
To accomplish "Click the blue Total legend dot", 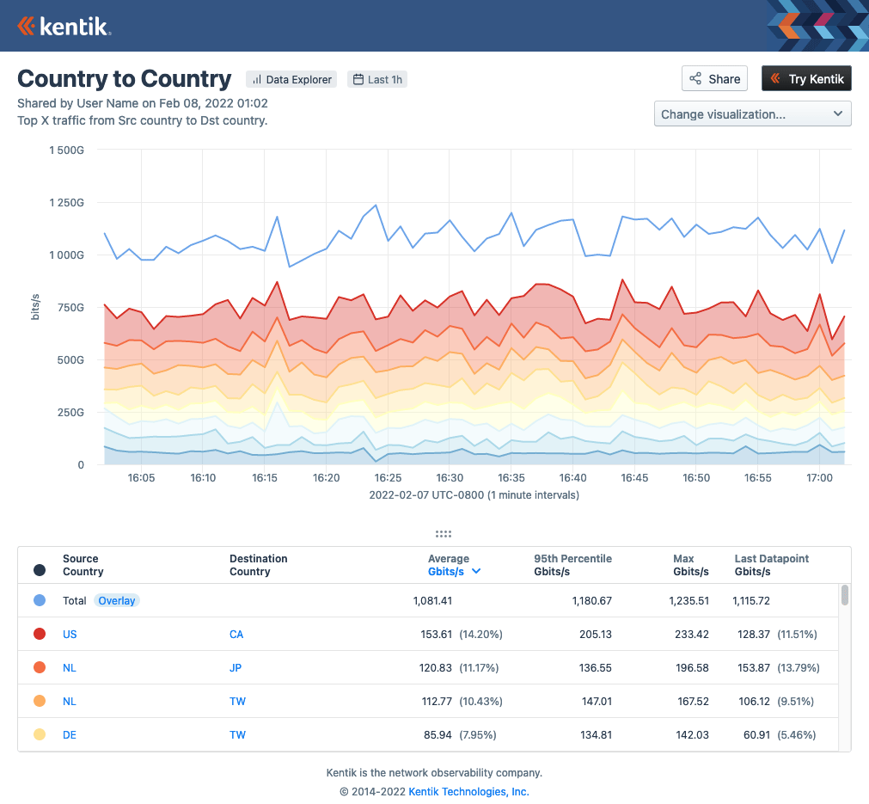I will [38, 600].
